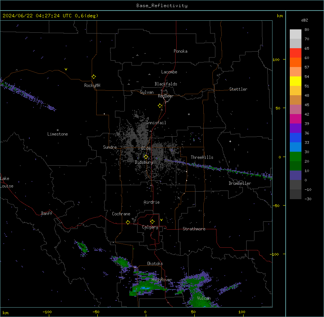Click the RedDeer city label
The height and width of the screenshot is (317, 324).
165,96
